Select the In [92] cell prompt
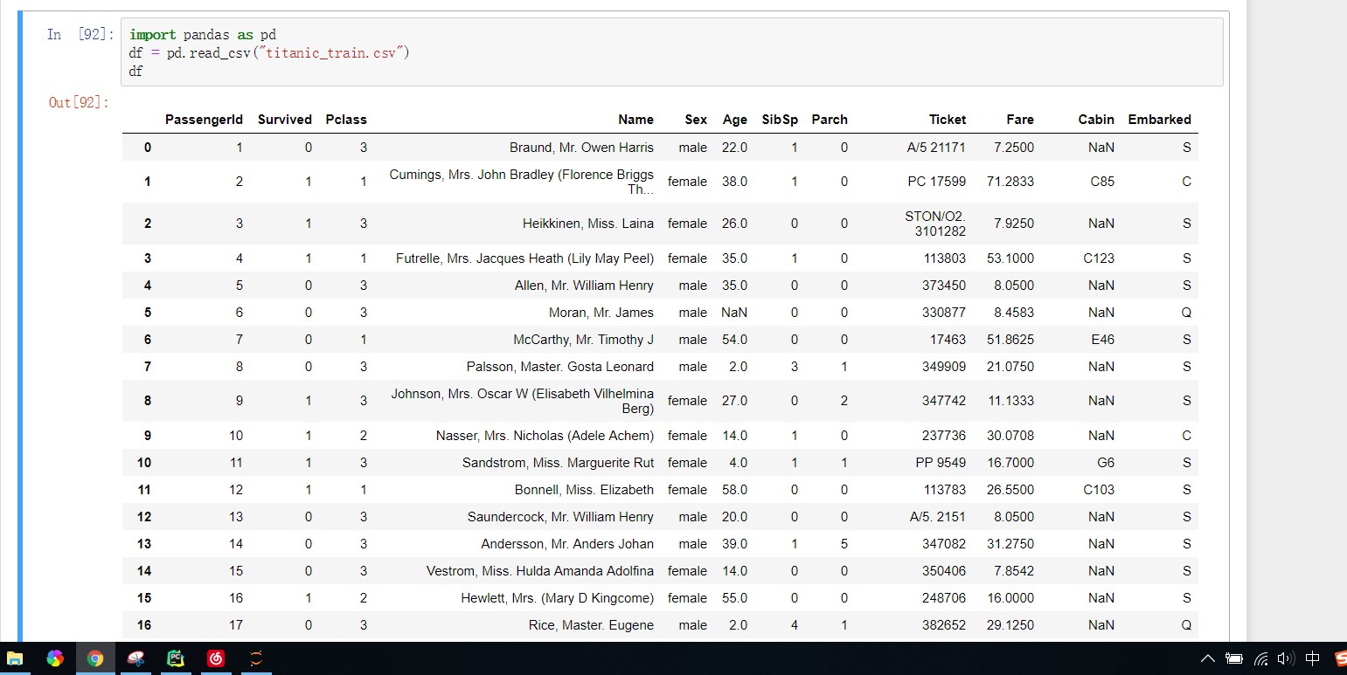The width and height of the screenshot is (1347, 675). point(80,35)
